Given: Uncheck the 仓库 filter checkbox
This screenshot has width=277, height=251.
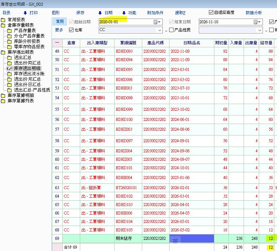Looking at the screenshot, I should (71, 30).
